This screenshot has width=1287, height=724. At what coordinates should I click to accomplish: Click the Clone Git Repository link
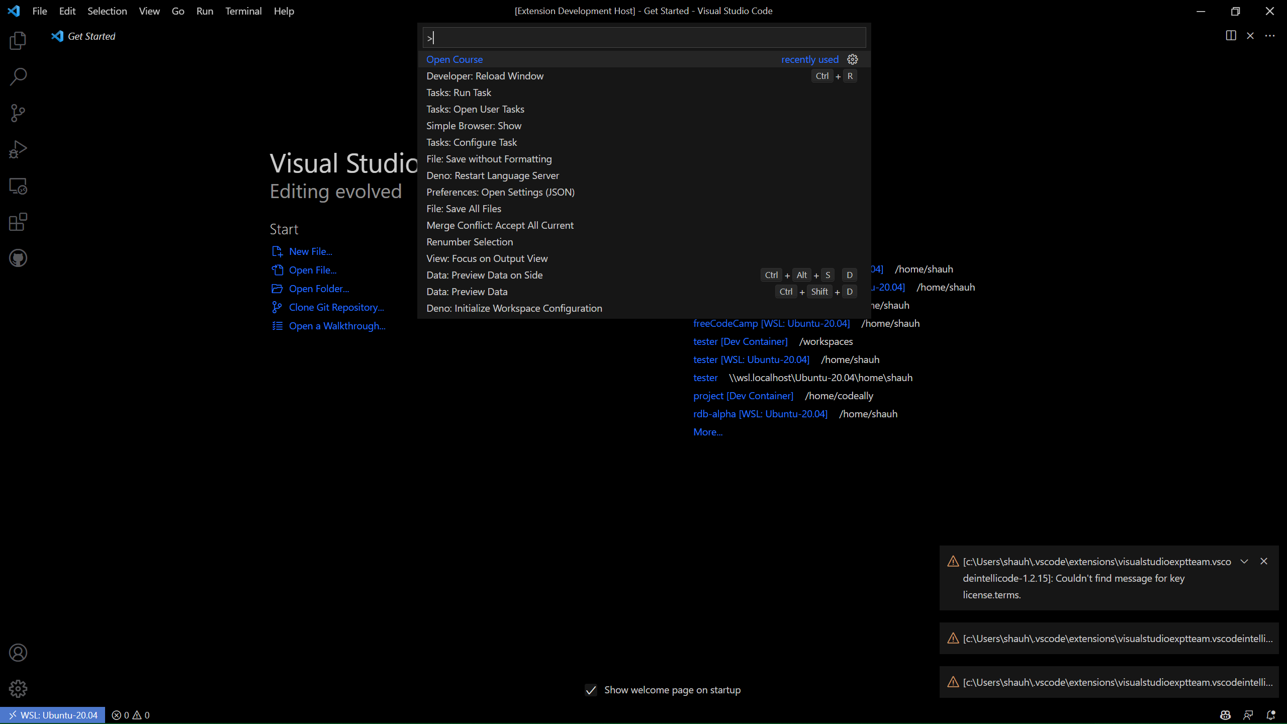click(x=336, y=307)
